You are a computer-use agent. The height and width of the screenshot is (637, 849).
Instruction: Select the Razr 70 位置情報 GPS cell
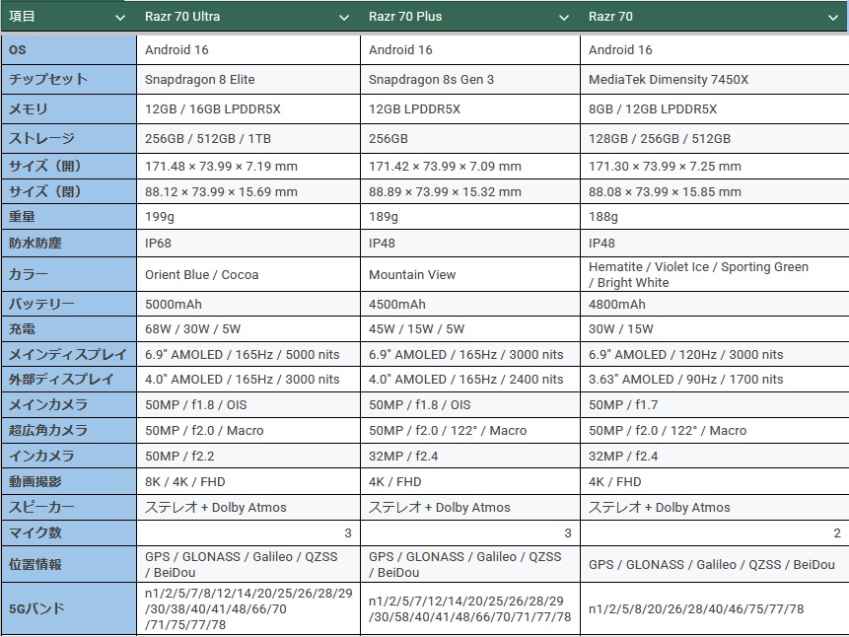(715, 564)
